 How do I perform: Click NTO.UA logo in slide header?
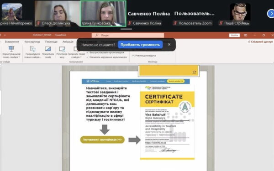[93, 81]
